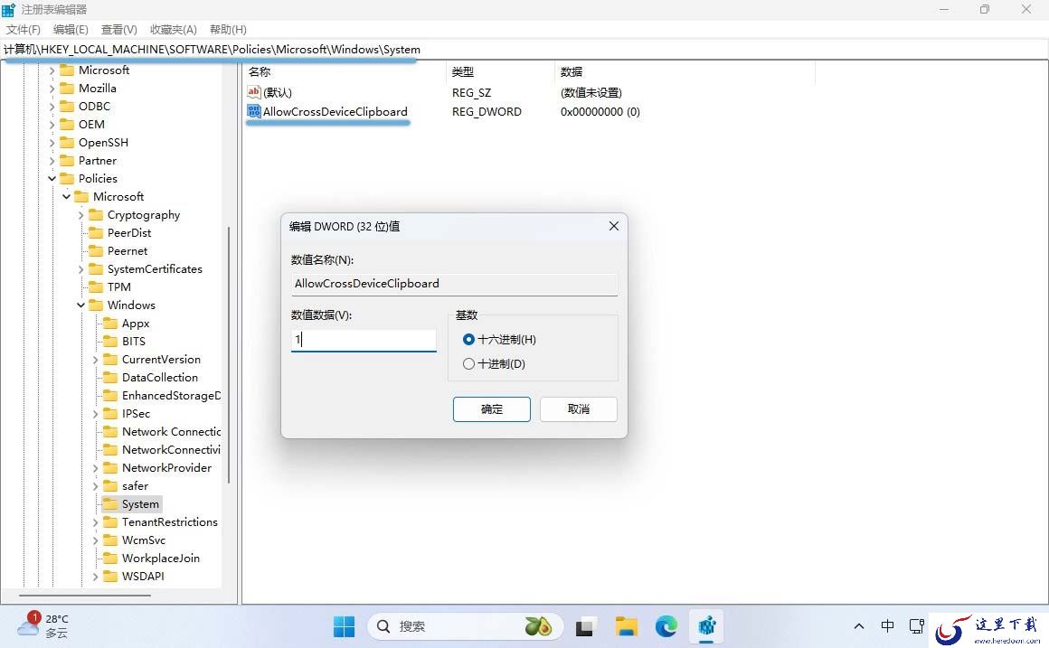Click REG_DWORD type cell
The height and width of the screenshot is (648, 1049).
pyautogui.click(x=487, y=112)
